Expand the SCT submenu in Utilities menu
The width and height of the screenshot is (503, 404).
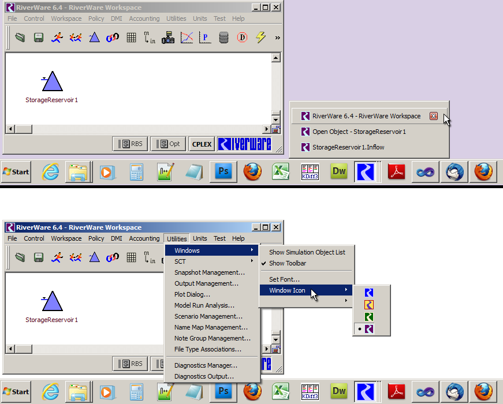click(x=212, y=261)
